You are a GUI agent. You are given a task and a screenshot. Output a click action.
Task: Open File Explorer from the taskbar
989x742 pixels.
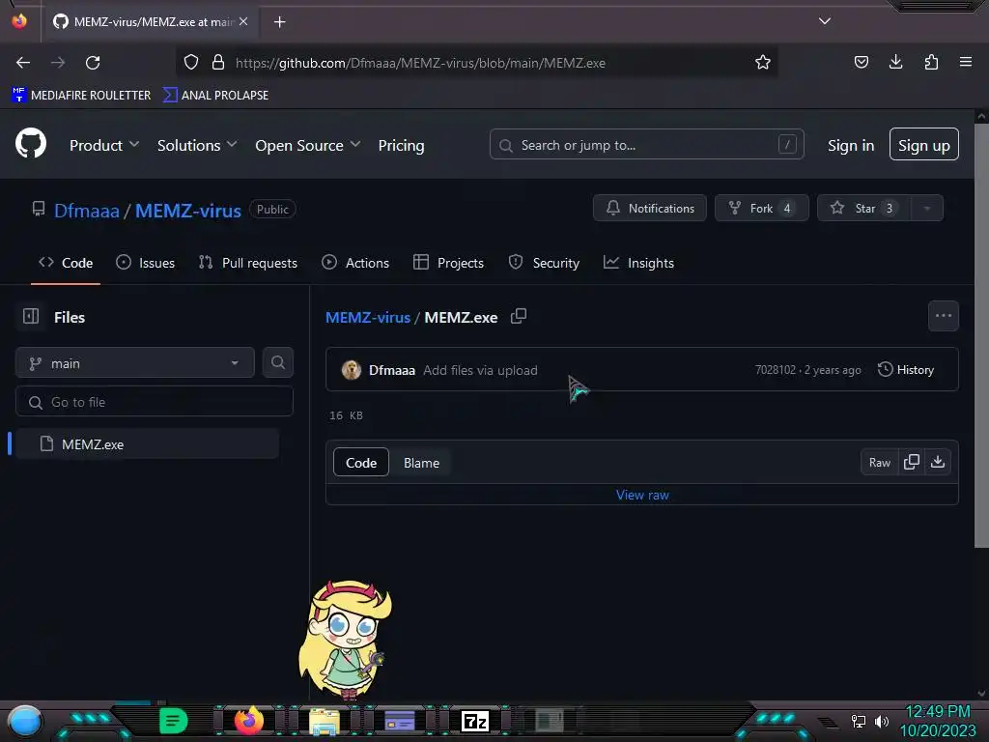325,722
